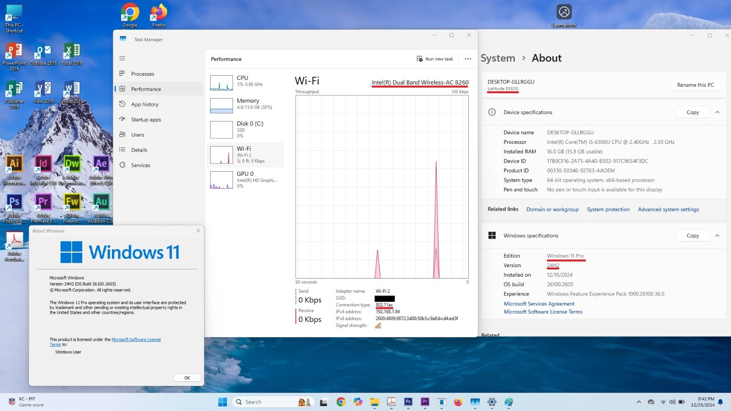This screenshot has height=411, width=731.
Task: Click the Publisher 2016 desktop icon
Action: click(x=14, y=95)
